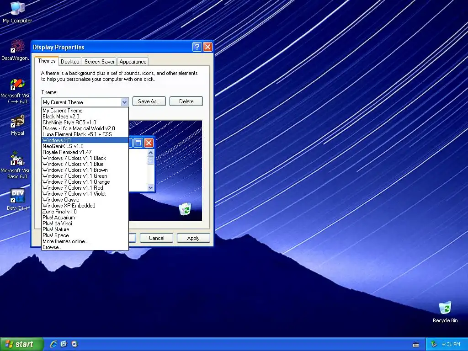Click the Apply button

click(x=193, y=238)
